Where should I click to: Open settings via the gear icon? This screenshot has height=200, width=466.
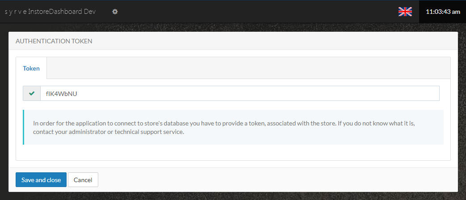click(x=115, y=12)
